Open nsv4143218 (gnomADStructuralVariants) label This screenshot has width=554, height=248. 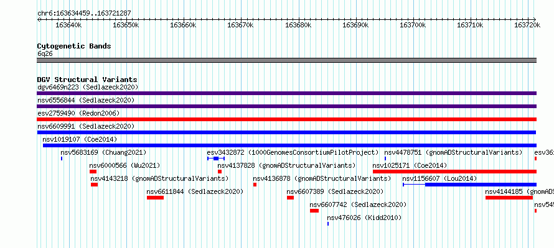pos(160,178)
